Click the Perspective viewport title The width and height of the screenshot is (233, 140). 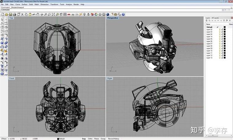(113, 18)
